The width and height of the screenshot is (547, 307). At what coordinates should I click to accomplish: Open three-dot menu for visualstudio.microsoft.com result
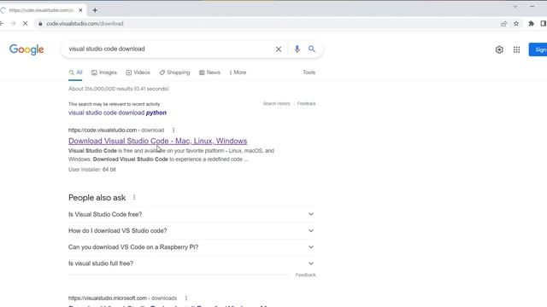point(186,298)
